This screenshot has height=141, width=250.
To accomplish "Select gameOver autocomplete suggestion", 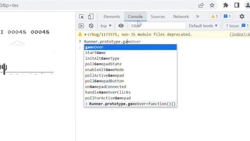I will pos(130,47).
